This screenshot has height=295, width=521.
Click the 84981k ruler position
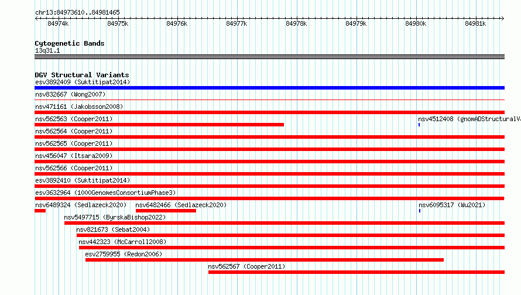click(475, 23)
